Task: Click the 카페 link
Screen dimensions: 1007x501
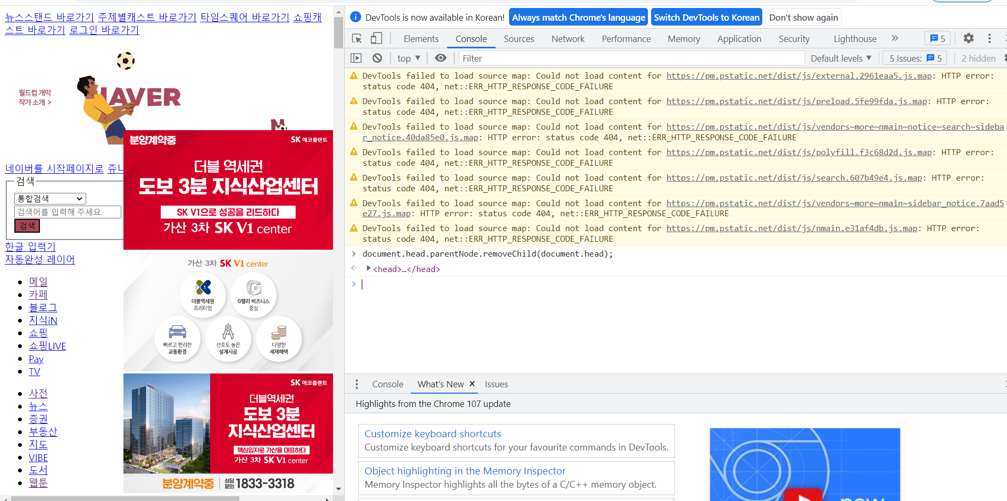Action: coord(38,294)
